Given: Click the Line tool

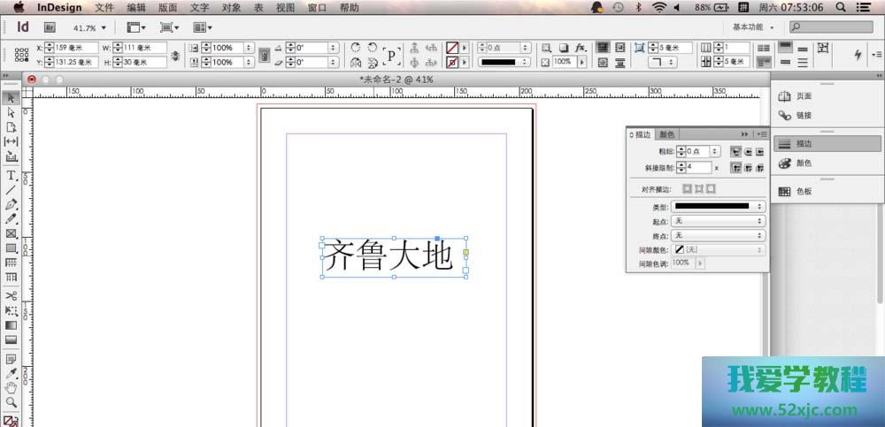Looking at the screenshot, I should 12,189.
